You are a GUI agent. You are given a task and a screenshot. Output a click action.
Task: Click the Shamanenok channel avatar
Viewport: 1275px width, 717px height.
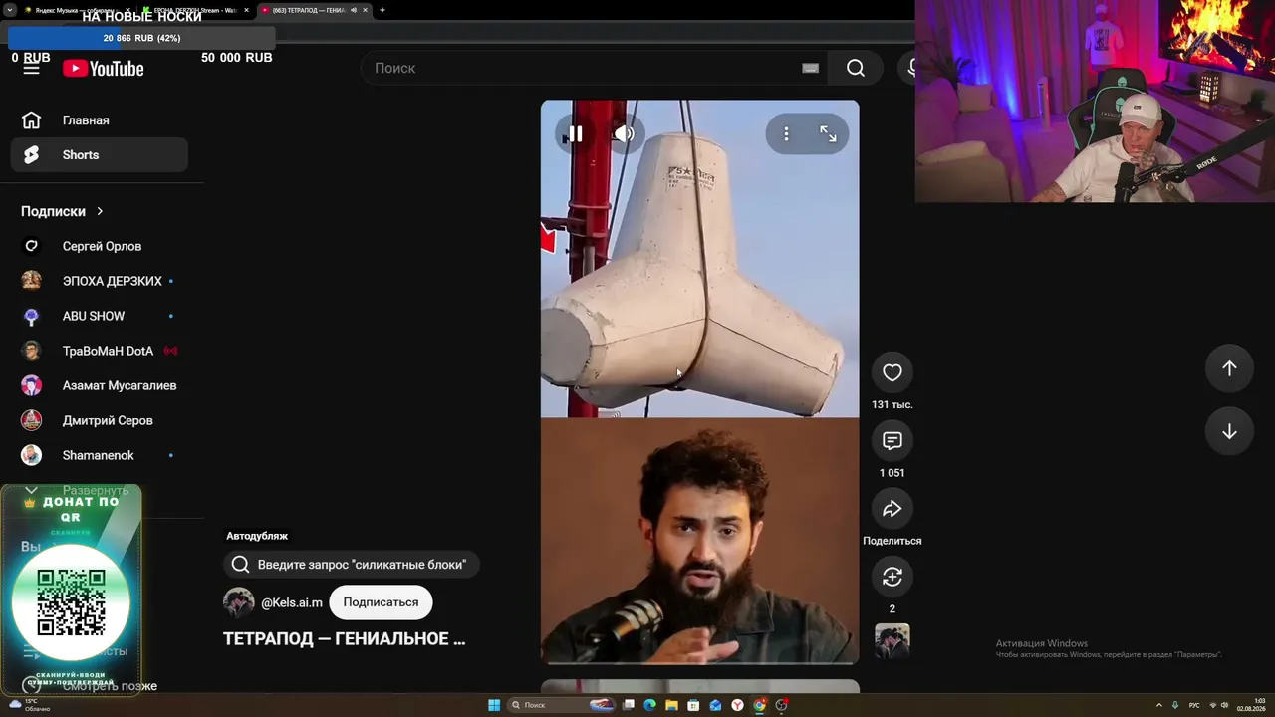pos(32,455)
